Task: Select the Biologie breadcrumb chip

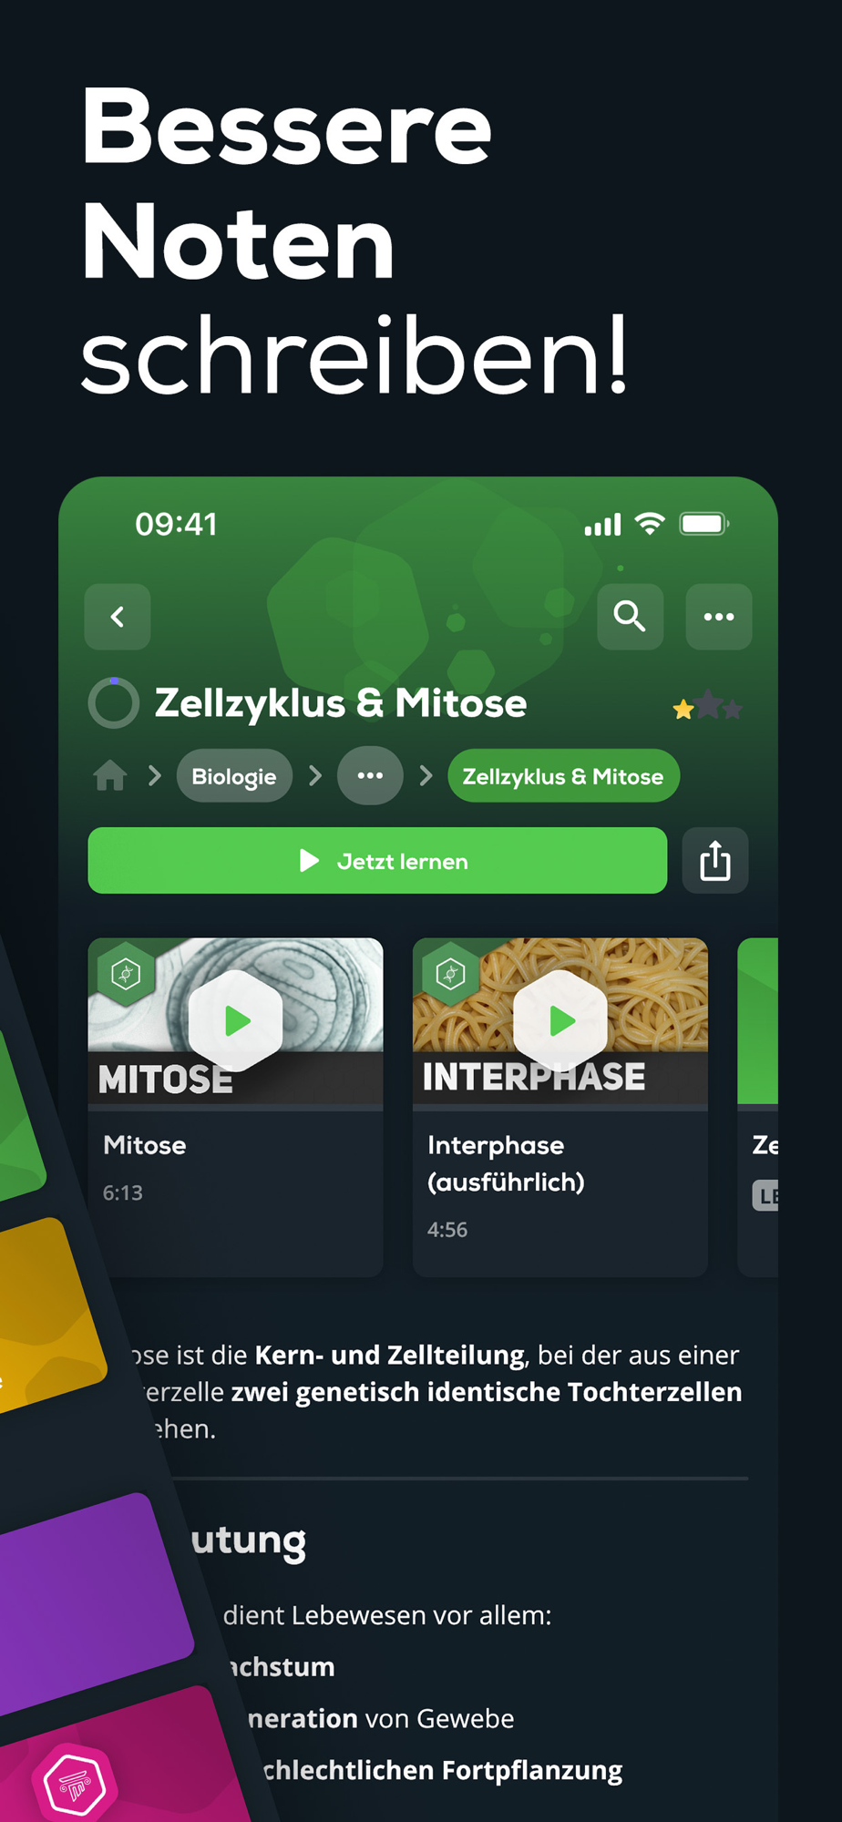Action: tap(234, 776)
